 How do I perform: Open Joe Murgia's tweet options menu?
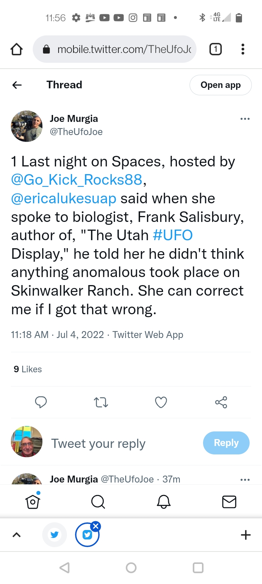click(245, 119)
